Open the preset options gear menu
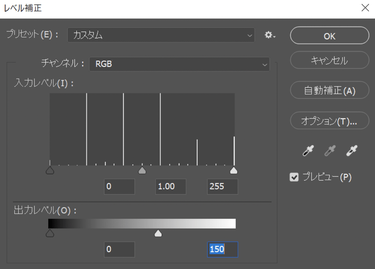 (x=270, y=35)
